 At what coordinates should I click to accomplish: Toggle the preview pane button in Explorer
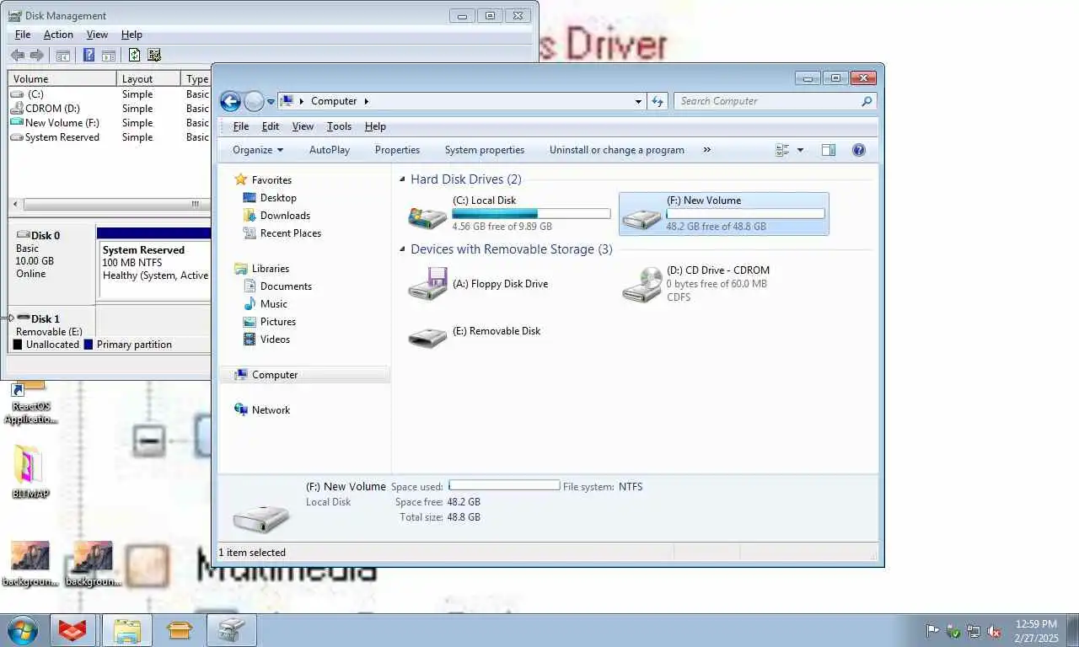tap(829, 150)
